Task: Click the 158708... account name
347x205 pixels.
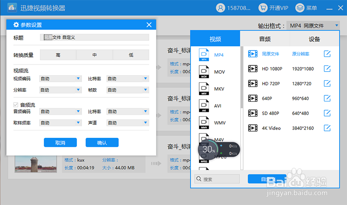Action: coord(239,8)
